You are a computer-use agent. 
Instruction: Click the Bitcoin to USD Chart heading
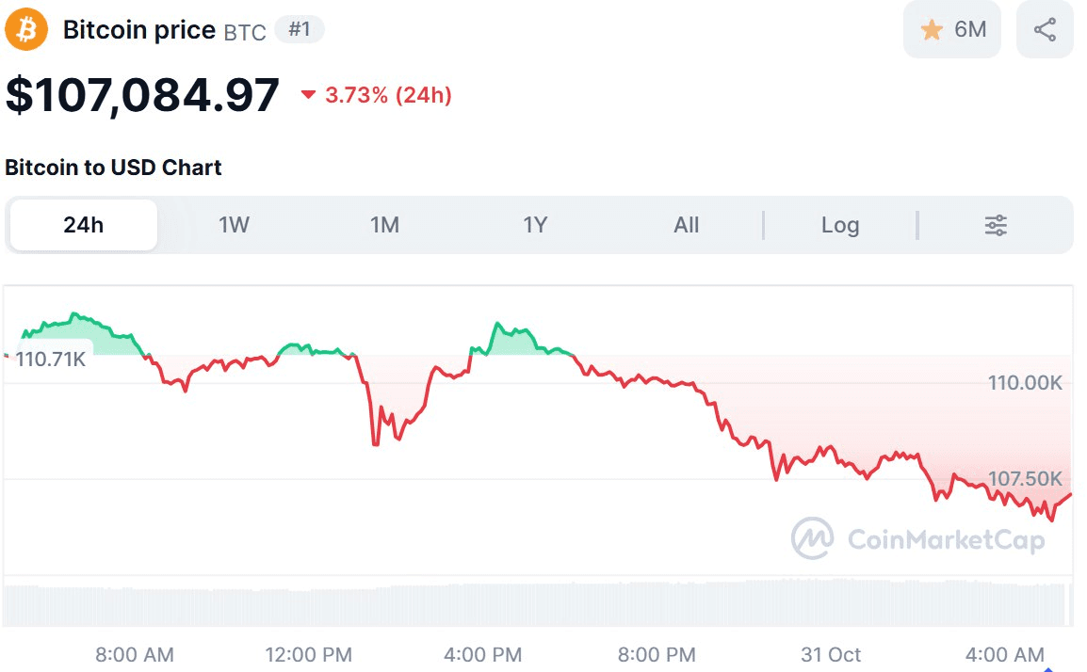(x=113, y=168)
